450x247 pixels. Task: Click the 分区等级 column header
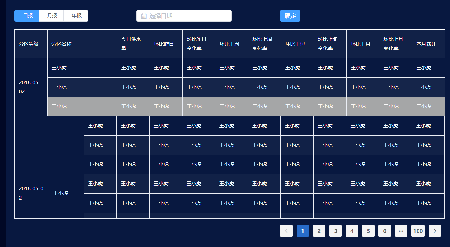tap(31, 44)
